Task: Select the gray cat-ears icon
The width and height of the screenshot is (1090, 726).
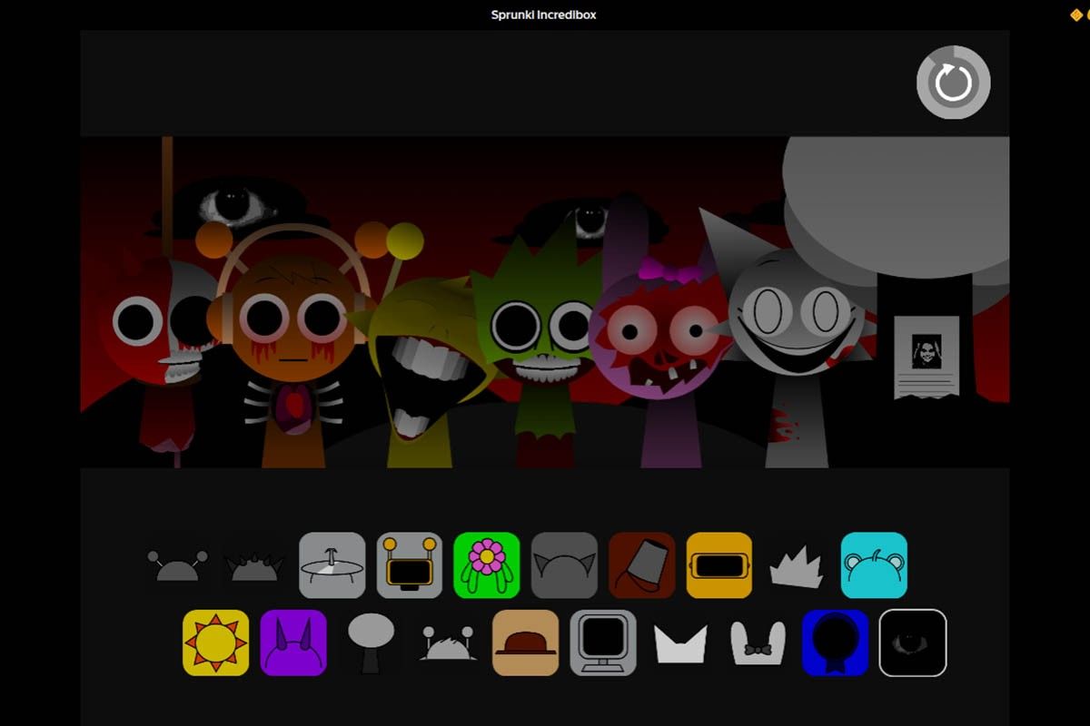Action: pyautogui.click(x=564, y=565)
